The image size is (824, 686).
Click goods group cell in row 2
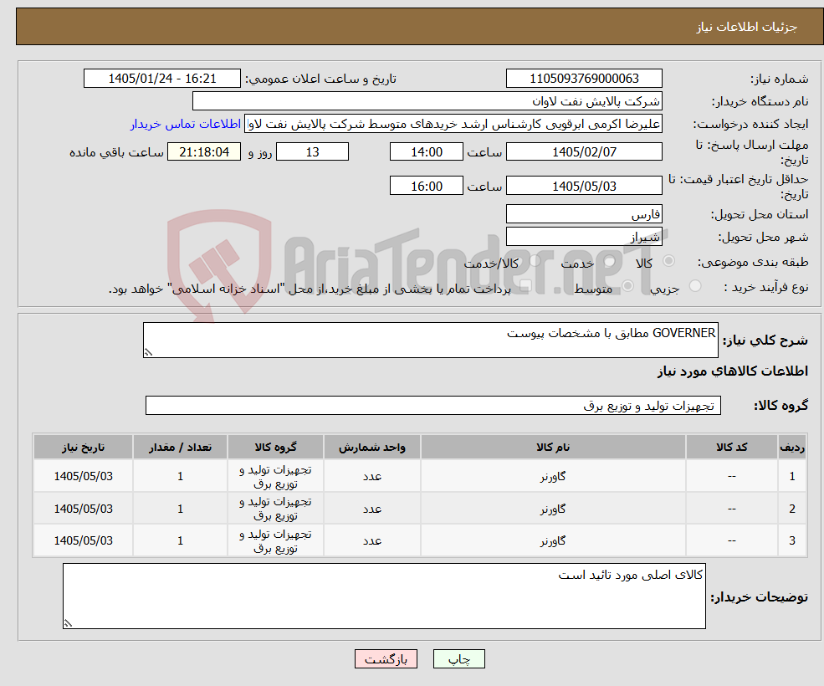(275, 509)
